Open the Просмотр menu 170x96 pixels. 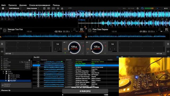(12, 5)
